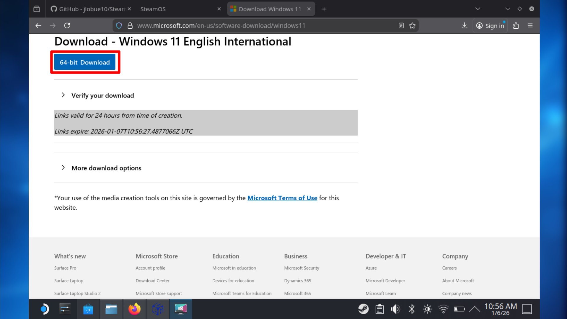The height and width of the screenshot is (319, 567).
Task: Open Firefox application hamburger menu
Action: click(530, 26)
